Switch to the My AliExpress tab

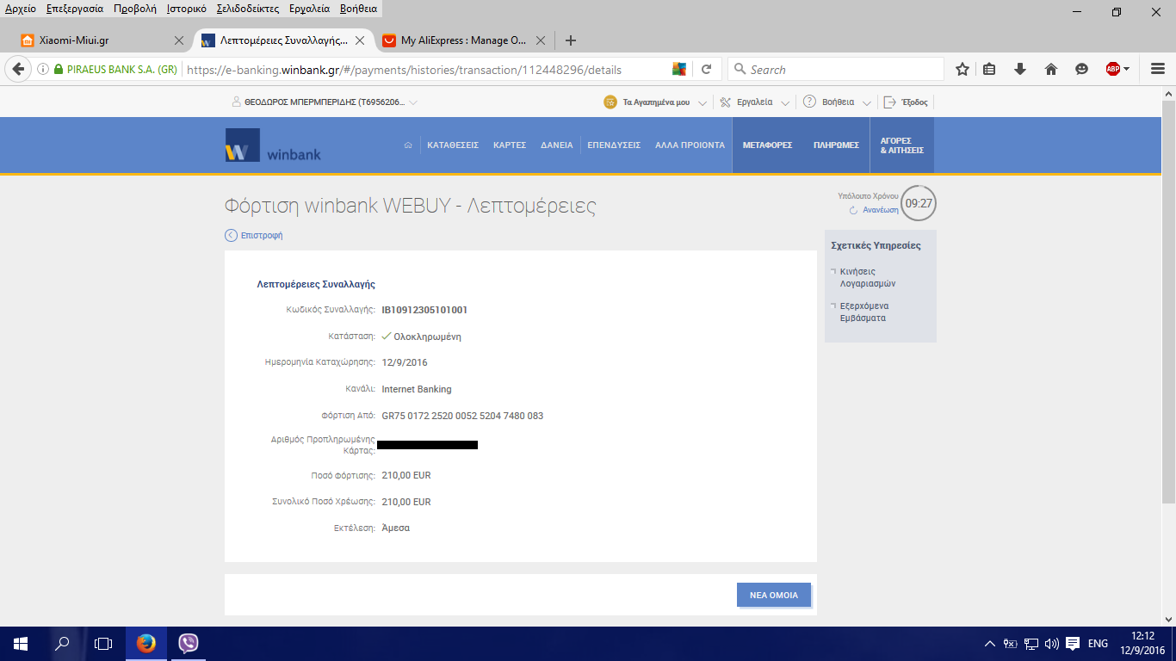pos(463,40)
